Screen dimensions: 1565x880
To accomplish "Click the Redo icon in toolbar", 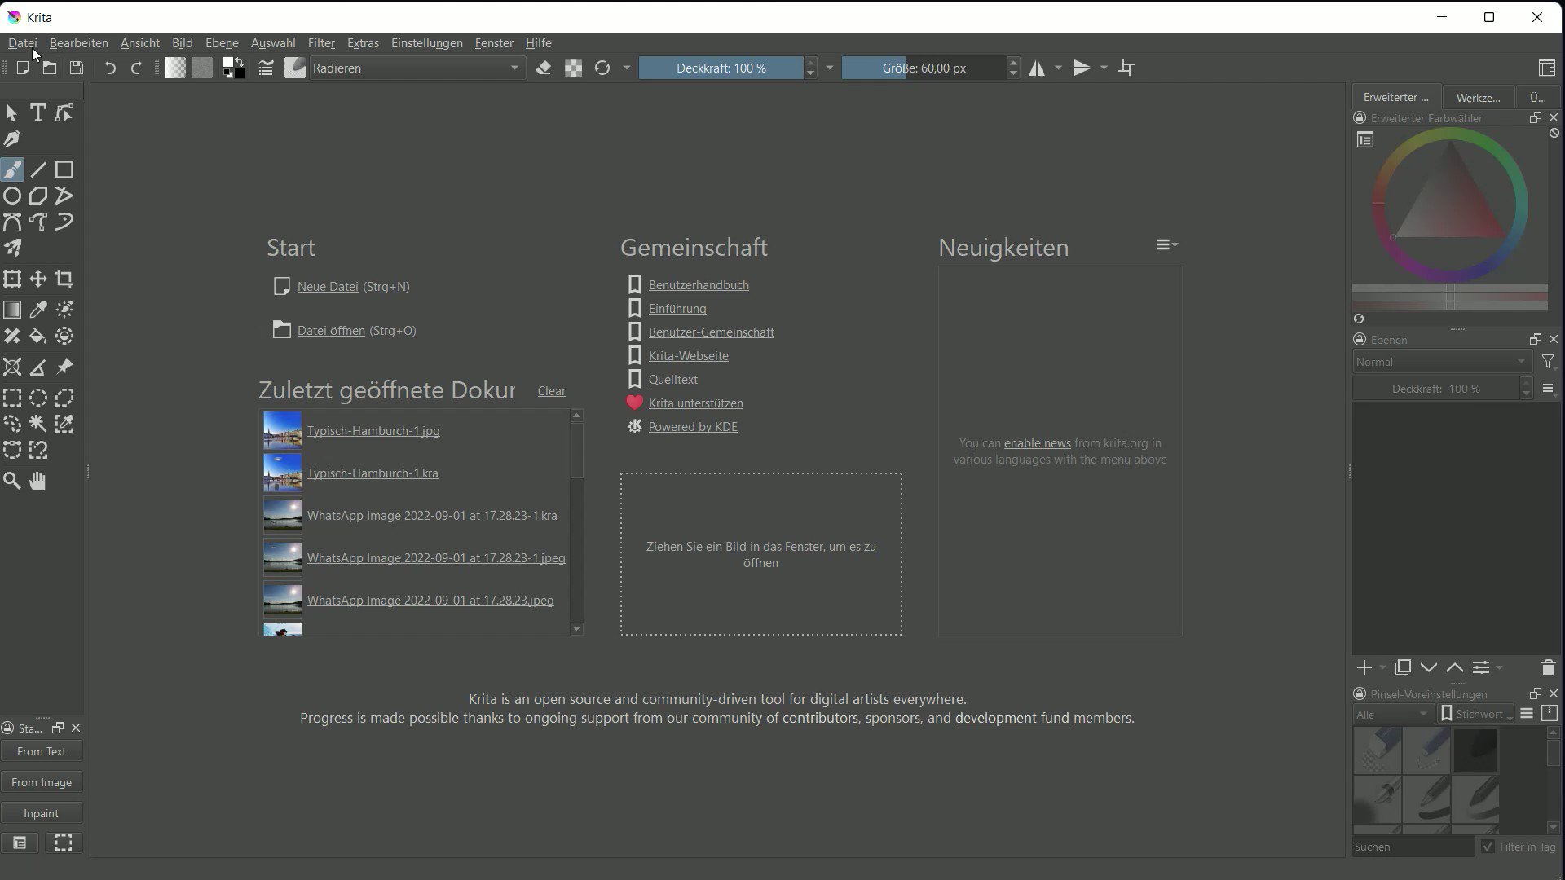I will pyautogui.click(x=137, y=68).
